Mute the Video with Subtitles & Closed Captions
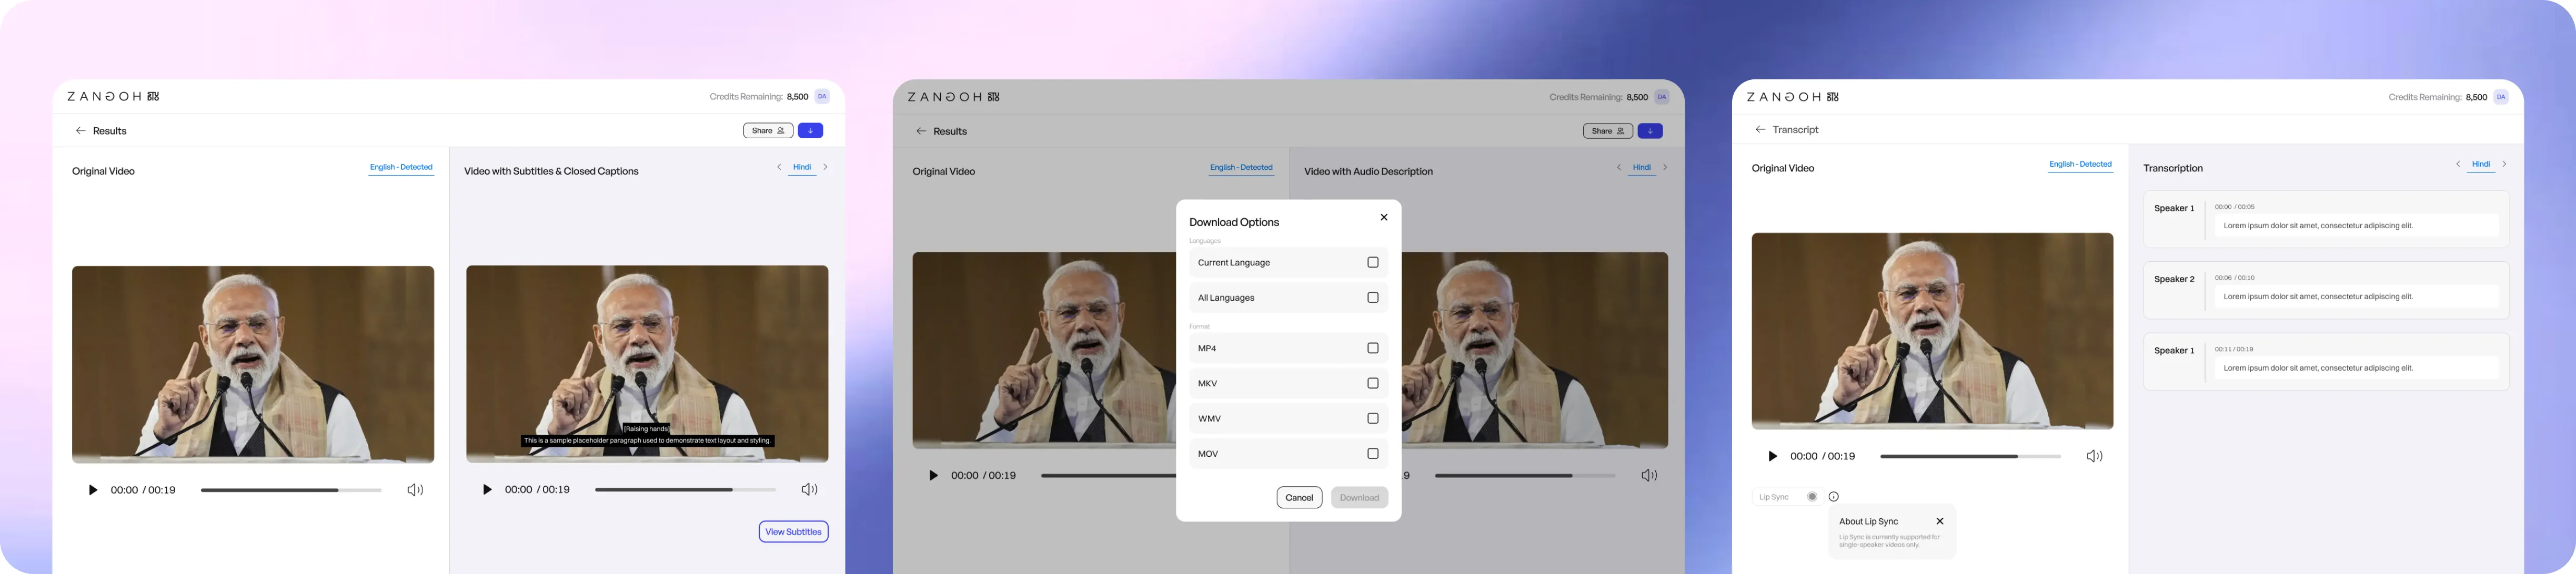This screenshot has height=574, width=2576. (809, 489)
